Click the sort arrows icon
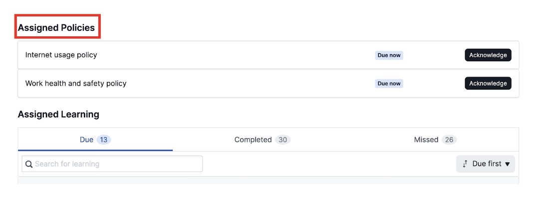The height and width of the screenshot is (201, 534). click(x=465, y=164)
